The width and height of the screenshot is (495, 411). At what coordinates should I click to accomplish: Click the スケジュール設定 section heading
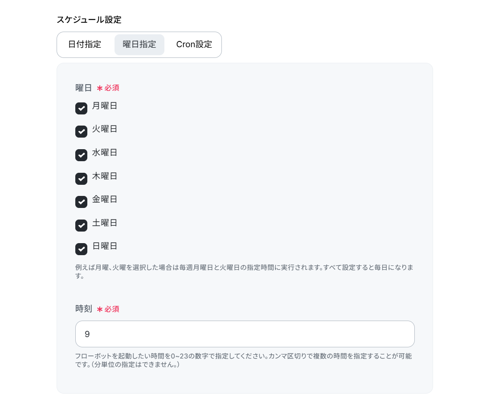(x=89, y=20)
